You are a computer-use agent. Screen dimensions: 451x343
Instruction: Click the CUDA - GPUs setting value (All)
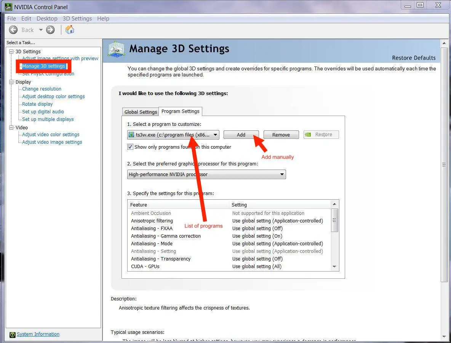[257, 266]
